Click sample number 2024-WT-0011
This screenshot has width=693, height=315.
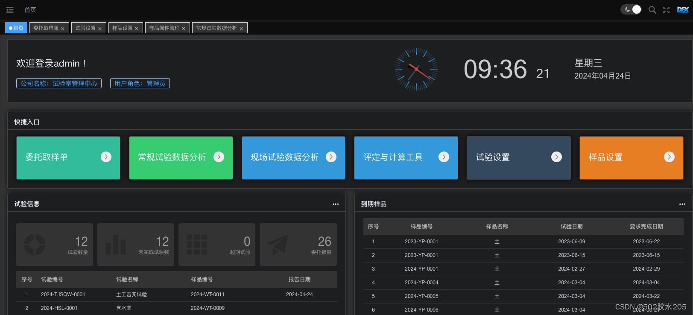(x=208, y=295)
